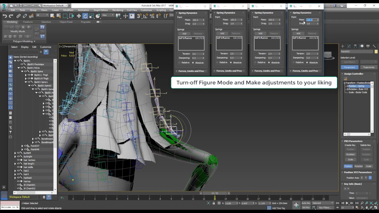The width and height of the screenshot is (379, 213).
Task: Expand the buttleft tree node
Action: (15, 153)
